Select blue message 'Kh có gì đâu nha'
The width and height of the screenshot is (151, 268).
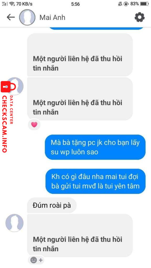[95, 181]
